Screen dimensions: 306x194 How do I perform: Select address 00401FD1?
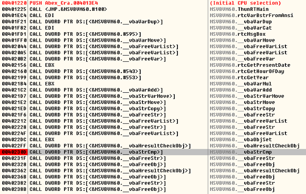pyautogui.click(x=14, y=34)
